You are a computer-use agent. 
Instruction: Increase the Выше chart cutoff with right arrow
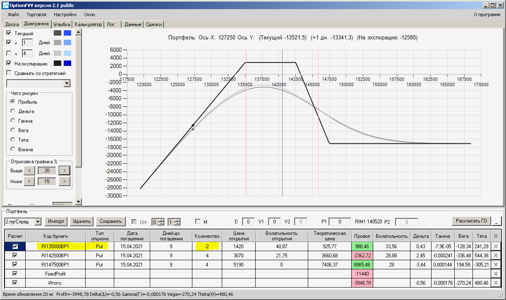click(x=64, y=170)
